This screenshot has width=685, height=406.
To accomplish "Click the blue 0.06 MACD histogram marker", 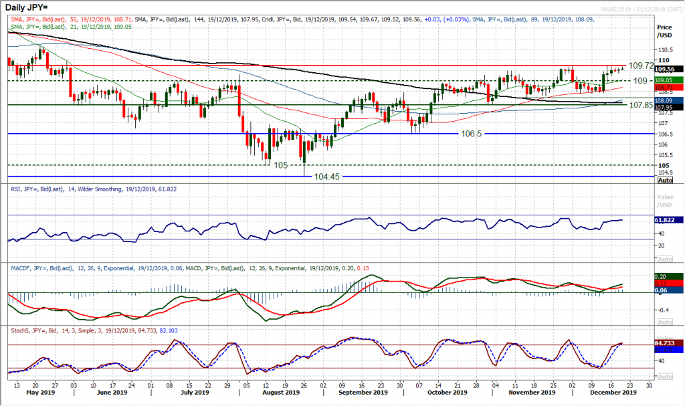I will coord(664,291).
